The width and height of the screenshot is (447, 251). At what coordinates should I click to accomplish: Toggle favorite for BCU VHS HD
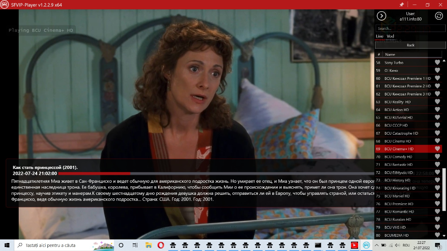point(437,227)
